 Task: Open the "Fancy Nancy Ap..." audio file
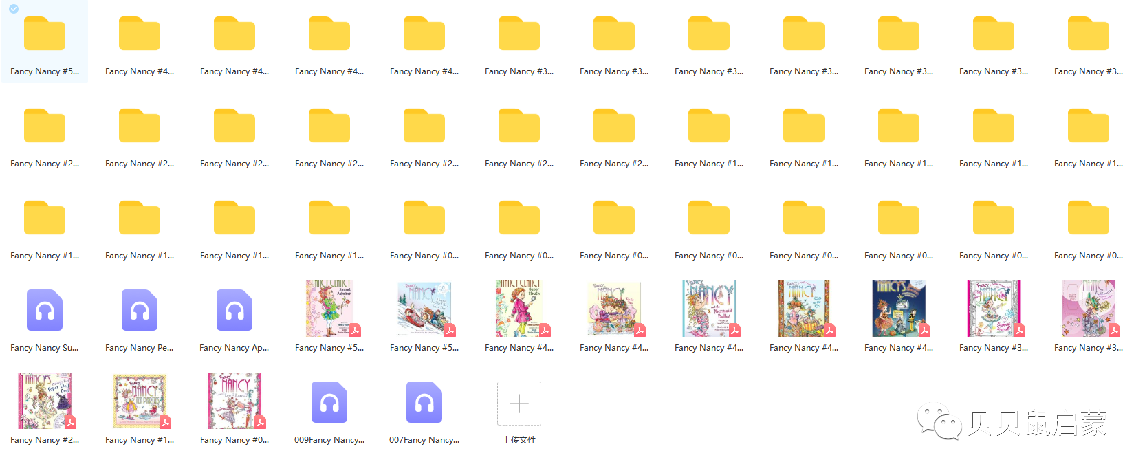[234, 310]
